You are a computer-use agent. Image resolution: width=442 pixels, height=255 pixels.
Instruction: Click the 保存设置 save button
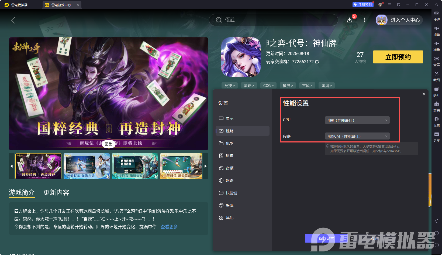pos(326,238)
